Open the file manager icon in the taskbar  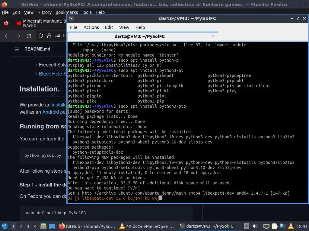pos(43,226)
